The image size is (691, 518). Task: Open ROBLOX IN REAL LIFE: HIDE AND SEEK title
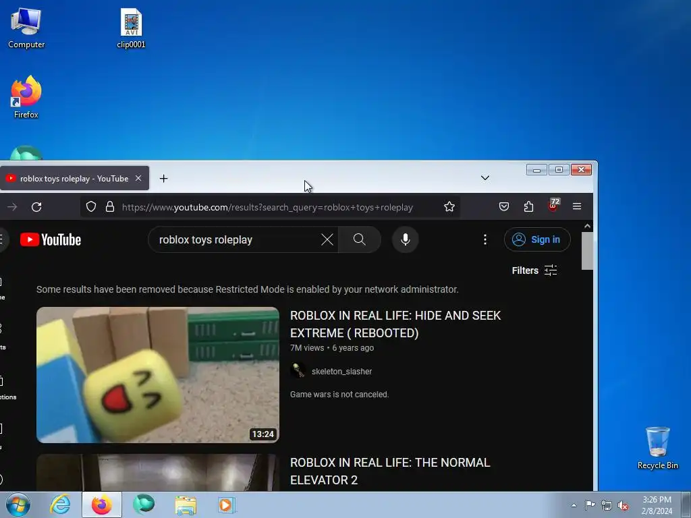[395, 324]
